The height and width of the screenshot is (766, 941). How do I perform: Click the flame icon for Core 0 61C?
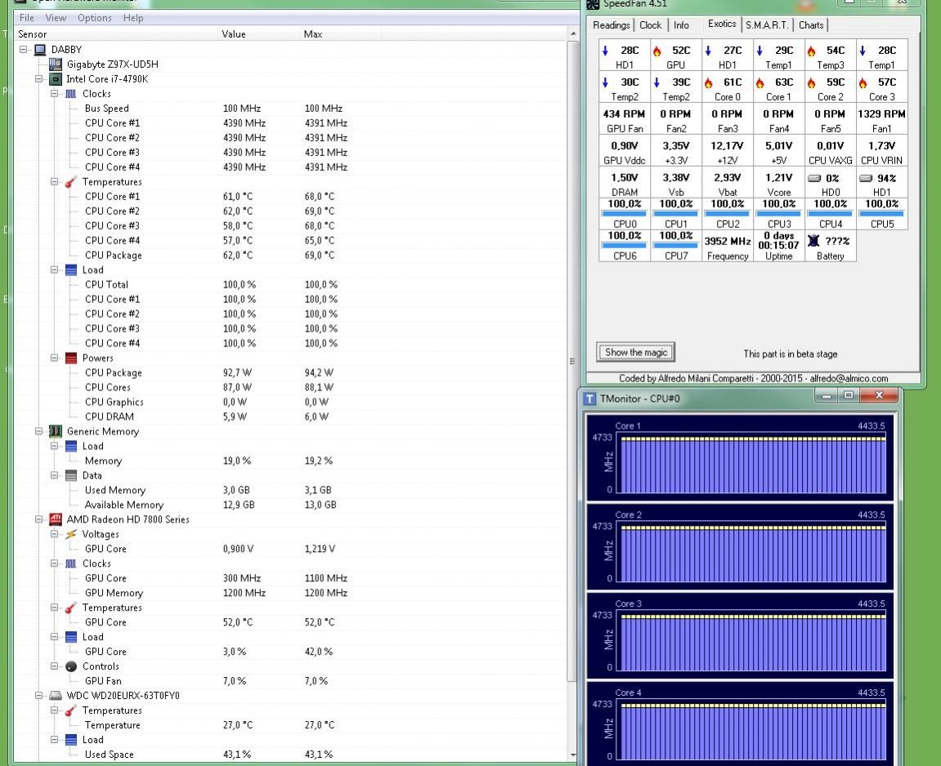708,82
